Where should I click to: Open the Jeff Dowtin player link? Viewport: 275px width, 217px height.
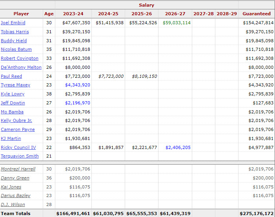(13, 103)
